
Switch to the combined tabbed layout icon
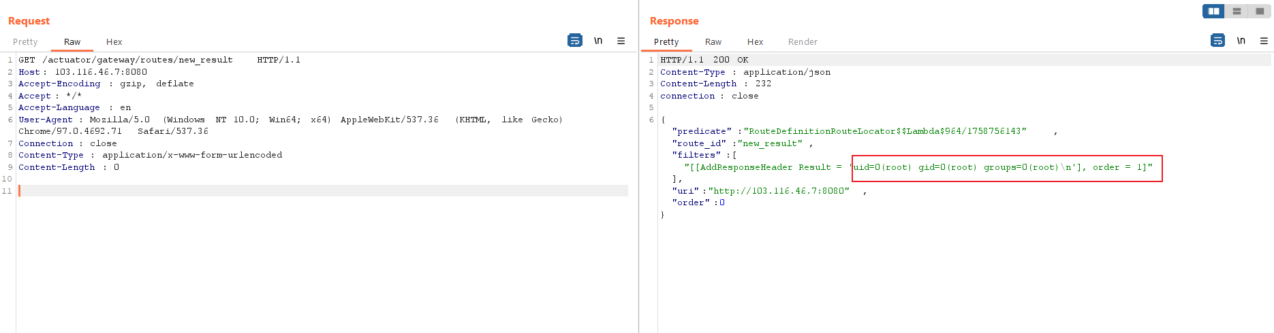pyautogui.click(x=1259, y=11)
